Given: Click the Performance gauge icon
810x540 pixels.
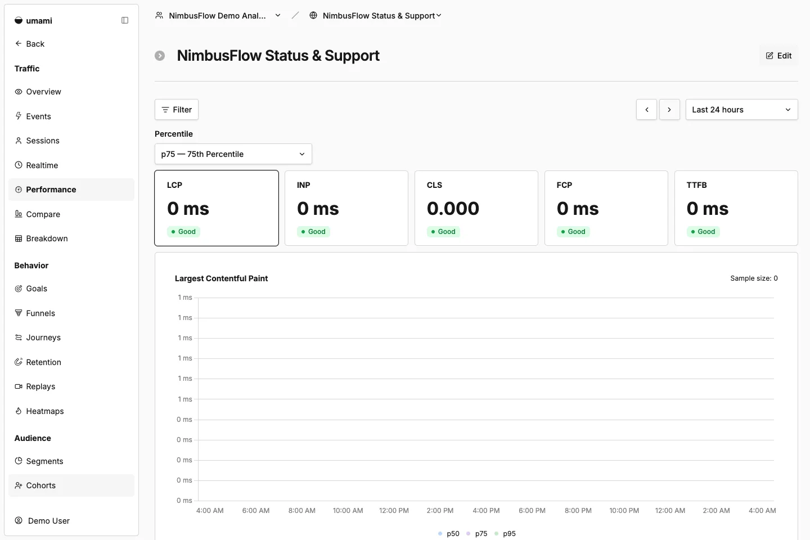Looking at the screenshot, I should [x=19, y=190].
